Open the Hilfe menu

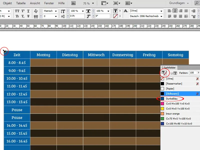(61, 3)
